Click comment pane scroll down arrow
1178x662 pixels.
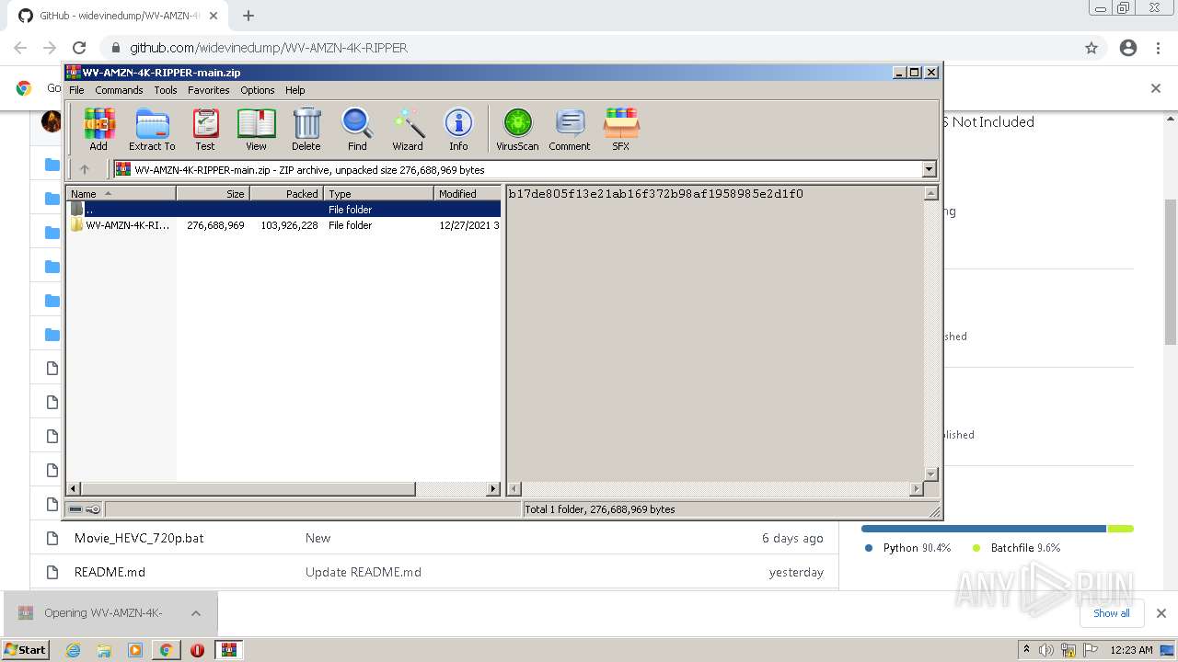(930, 474)
